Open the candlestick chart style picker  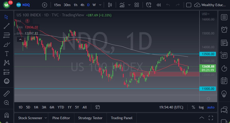(x=110, y=5)
